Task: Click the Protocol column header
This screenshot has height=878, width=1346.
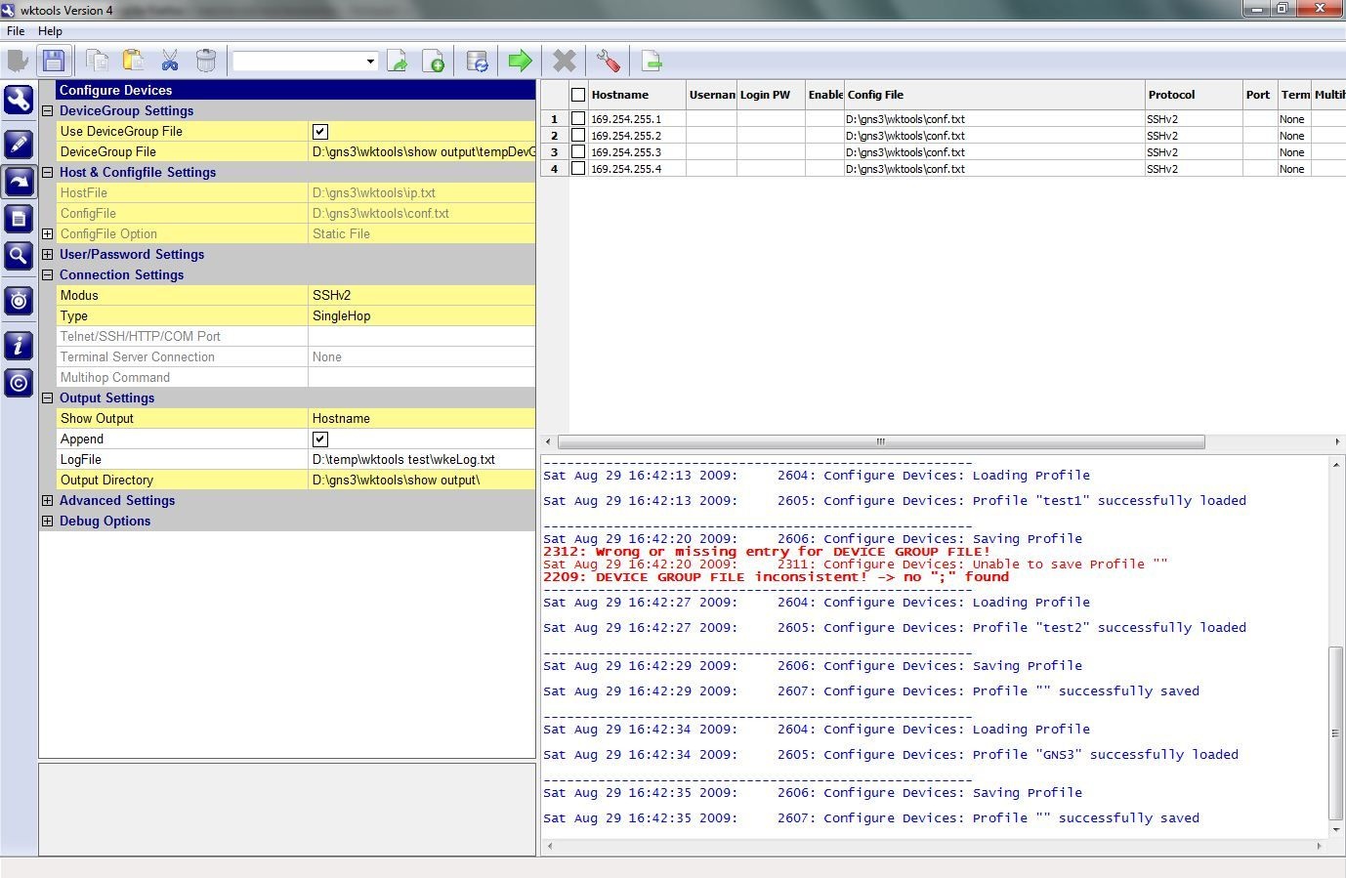Action: 1171,95
